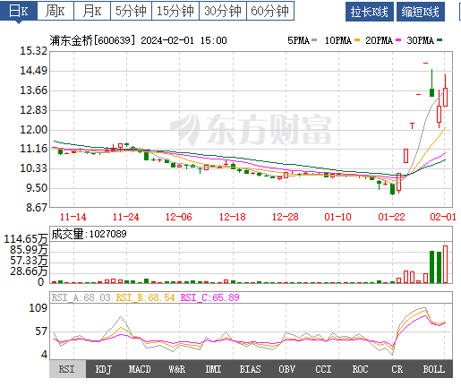
Task: Click the tallest red volume bar
Action: (x=445, y=264)
